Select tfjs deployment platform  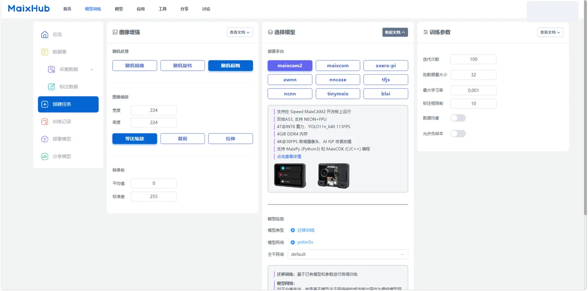point(386,80)
